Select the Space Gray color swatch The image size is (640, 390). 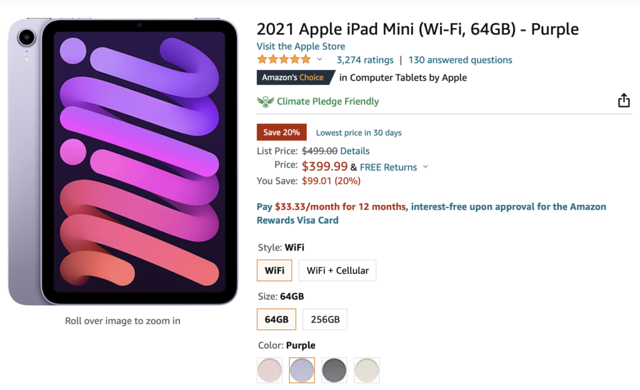tap(334, 370)
